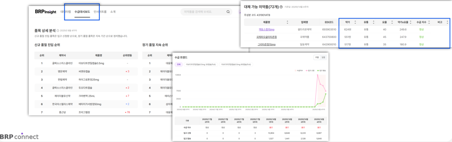Click the search magnifier icon
The width and height of the screenshot is (452, 142).
pyautogui.click(x=228, y=12)
